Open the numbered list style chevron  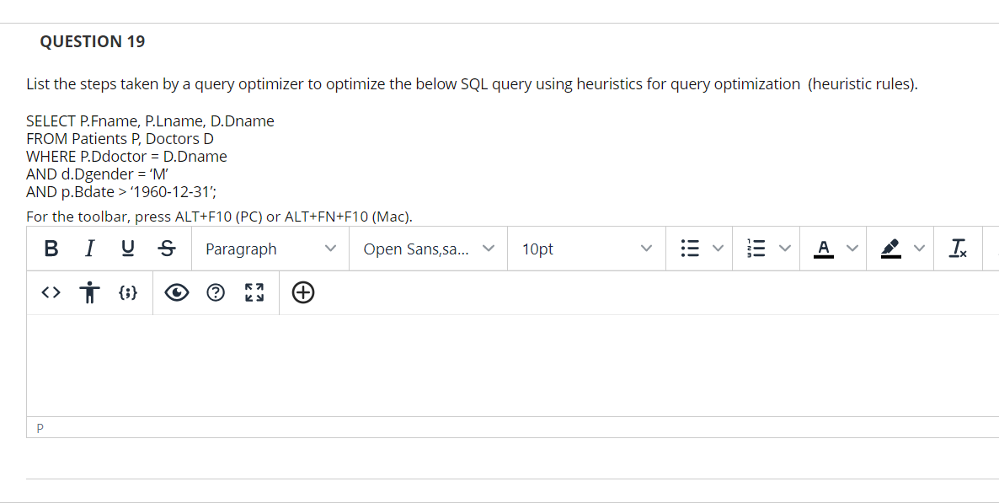[x=785, y=248]
